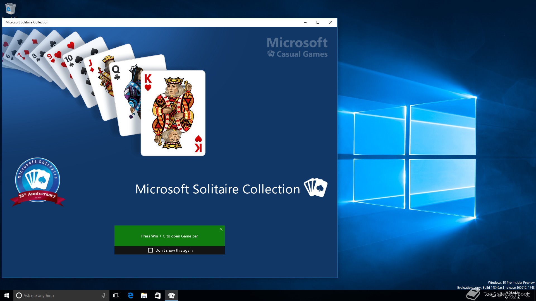Click the Cortana microphone icon

[x=104, y=295]
